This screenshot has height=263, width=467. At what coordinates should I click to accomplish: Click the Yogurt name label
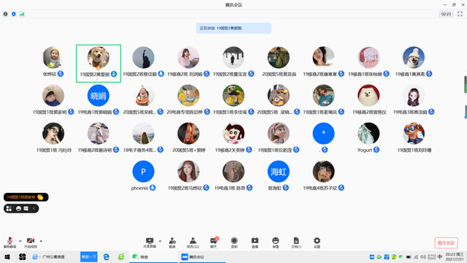coord(365,150)
